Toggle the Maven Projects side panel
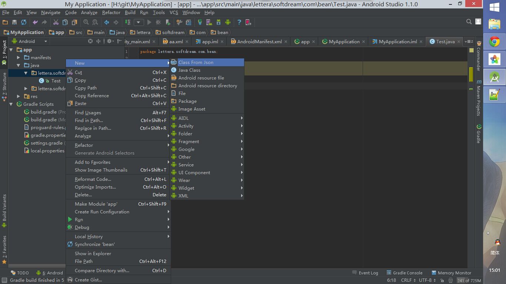This screenshot has width=506, height=284. pos(479,98)
